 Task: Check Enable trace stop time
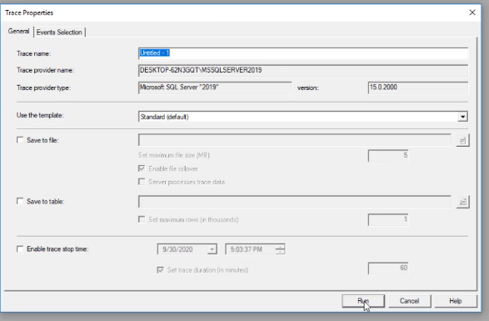(x=20, y=248)
